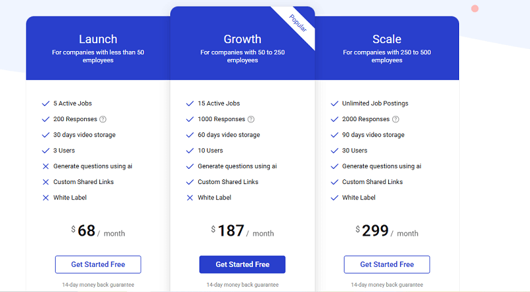
Task: Click the Growth plan title
Action: click(242, 39)
